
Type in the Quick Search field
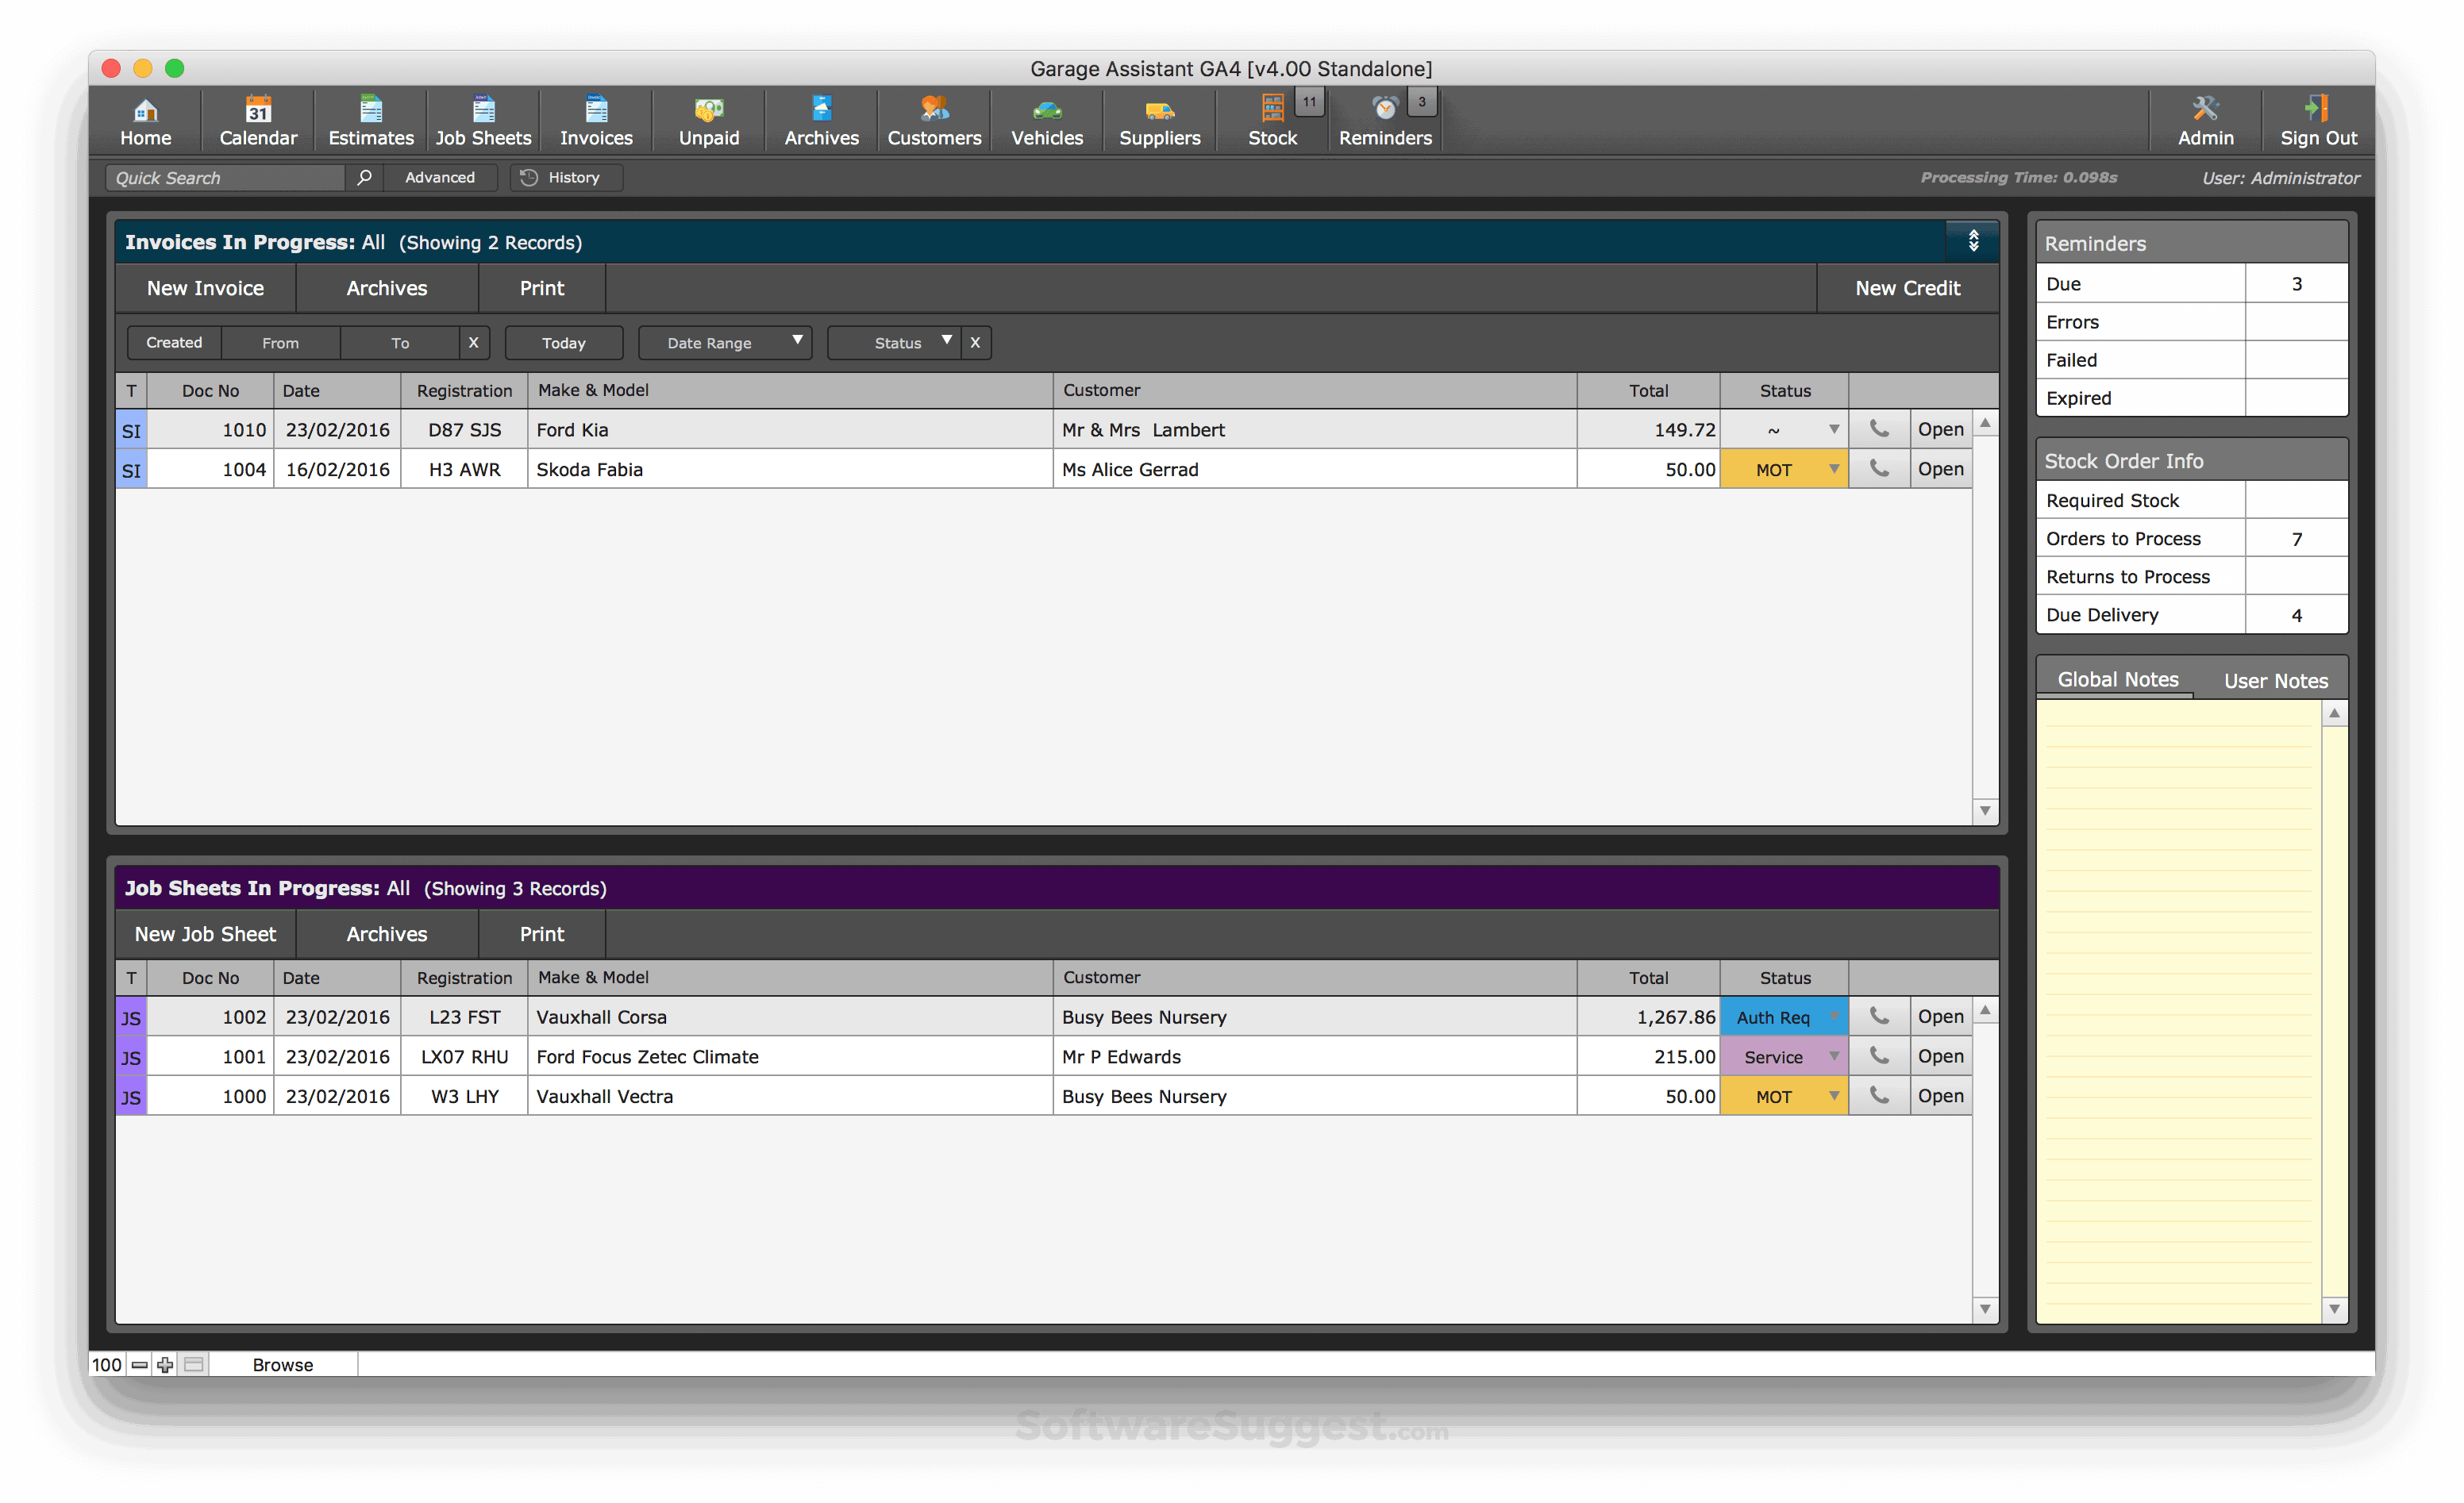225,178
